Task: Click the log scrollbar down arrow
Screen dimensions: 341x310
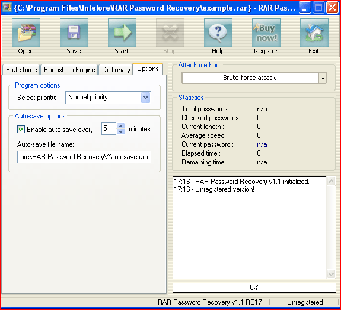Action: [331, 274]
